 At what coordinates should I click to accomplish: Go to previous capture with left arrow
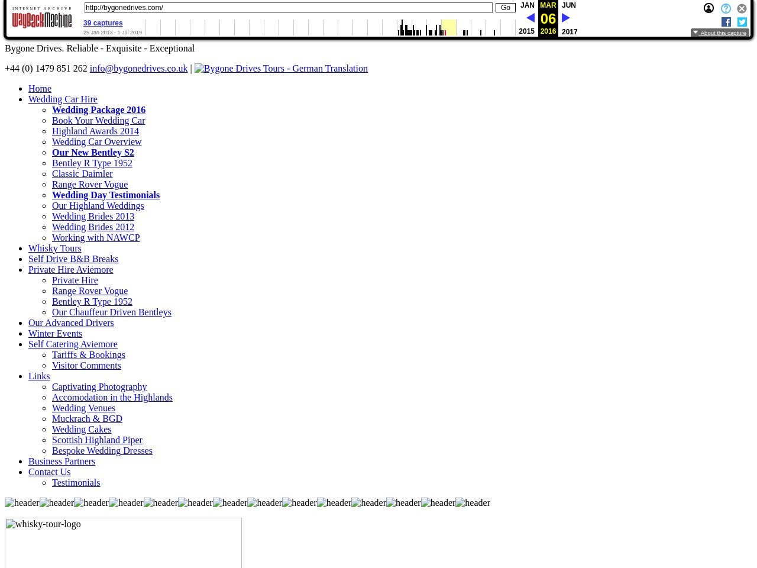tap(530, 18)
